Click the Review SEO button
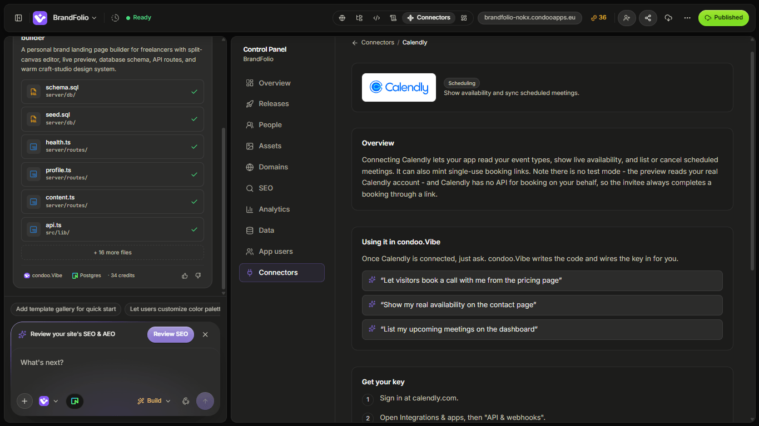Image resolution: width=759 pixels, height=426 pixels. [171, 334]
